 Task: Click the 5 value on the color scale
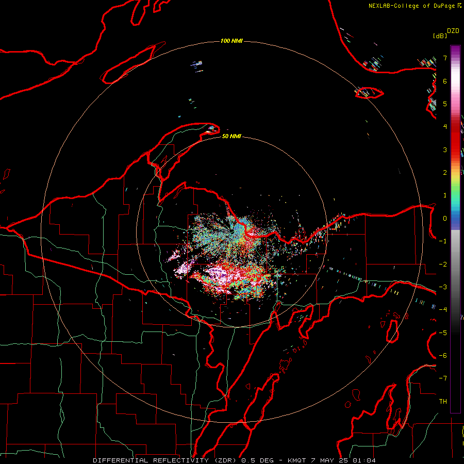[445, 104]
